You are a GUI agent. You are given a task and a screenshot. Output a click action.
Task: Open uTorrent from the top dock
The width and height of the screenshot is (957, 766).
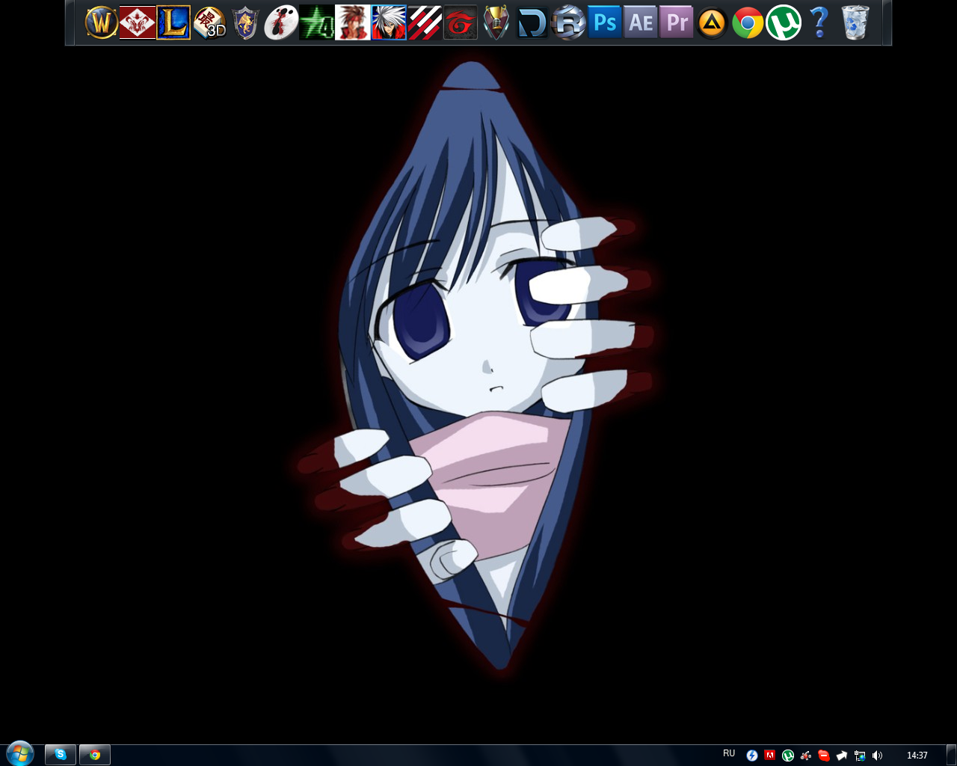[782, 22]
